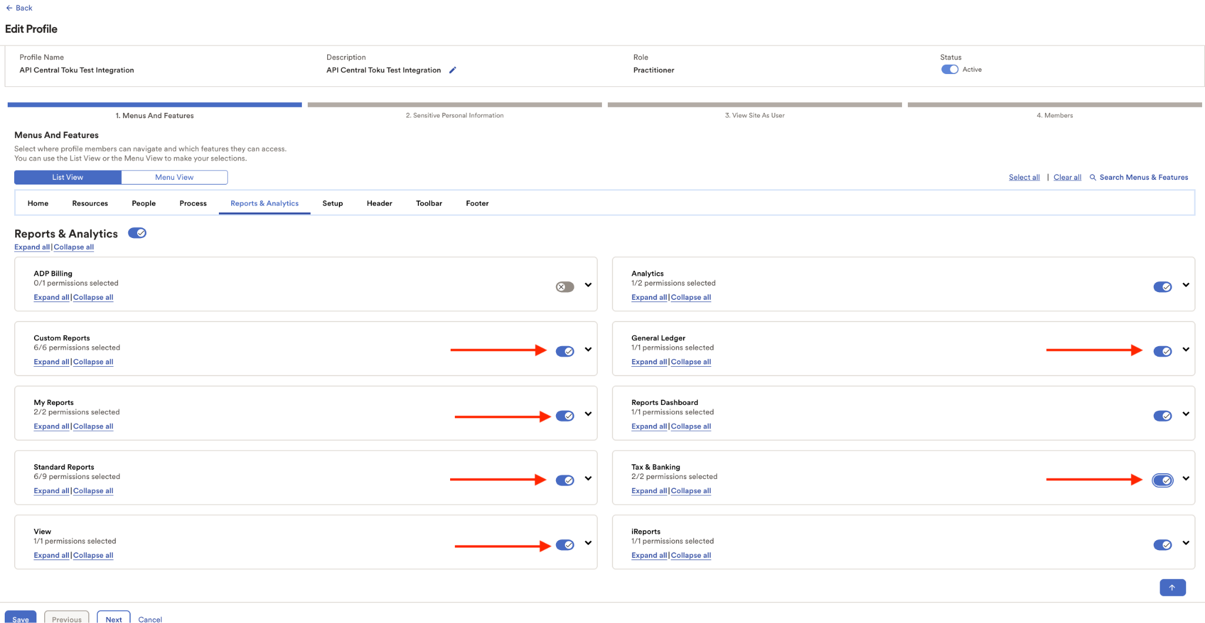Switch off Standard Reports toggle
1205x623 pixels.
click(x=565, y=480)
